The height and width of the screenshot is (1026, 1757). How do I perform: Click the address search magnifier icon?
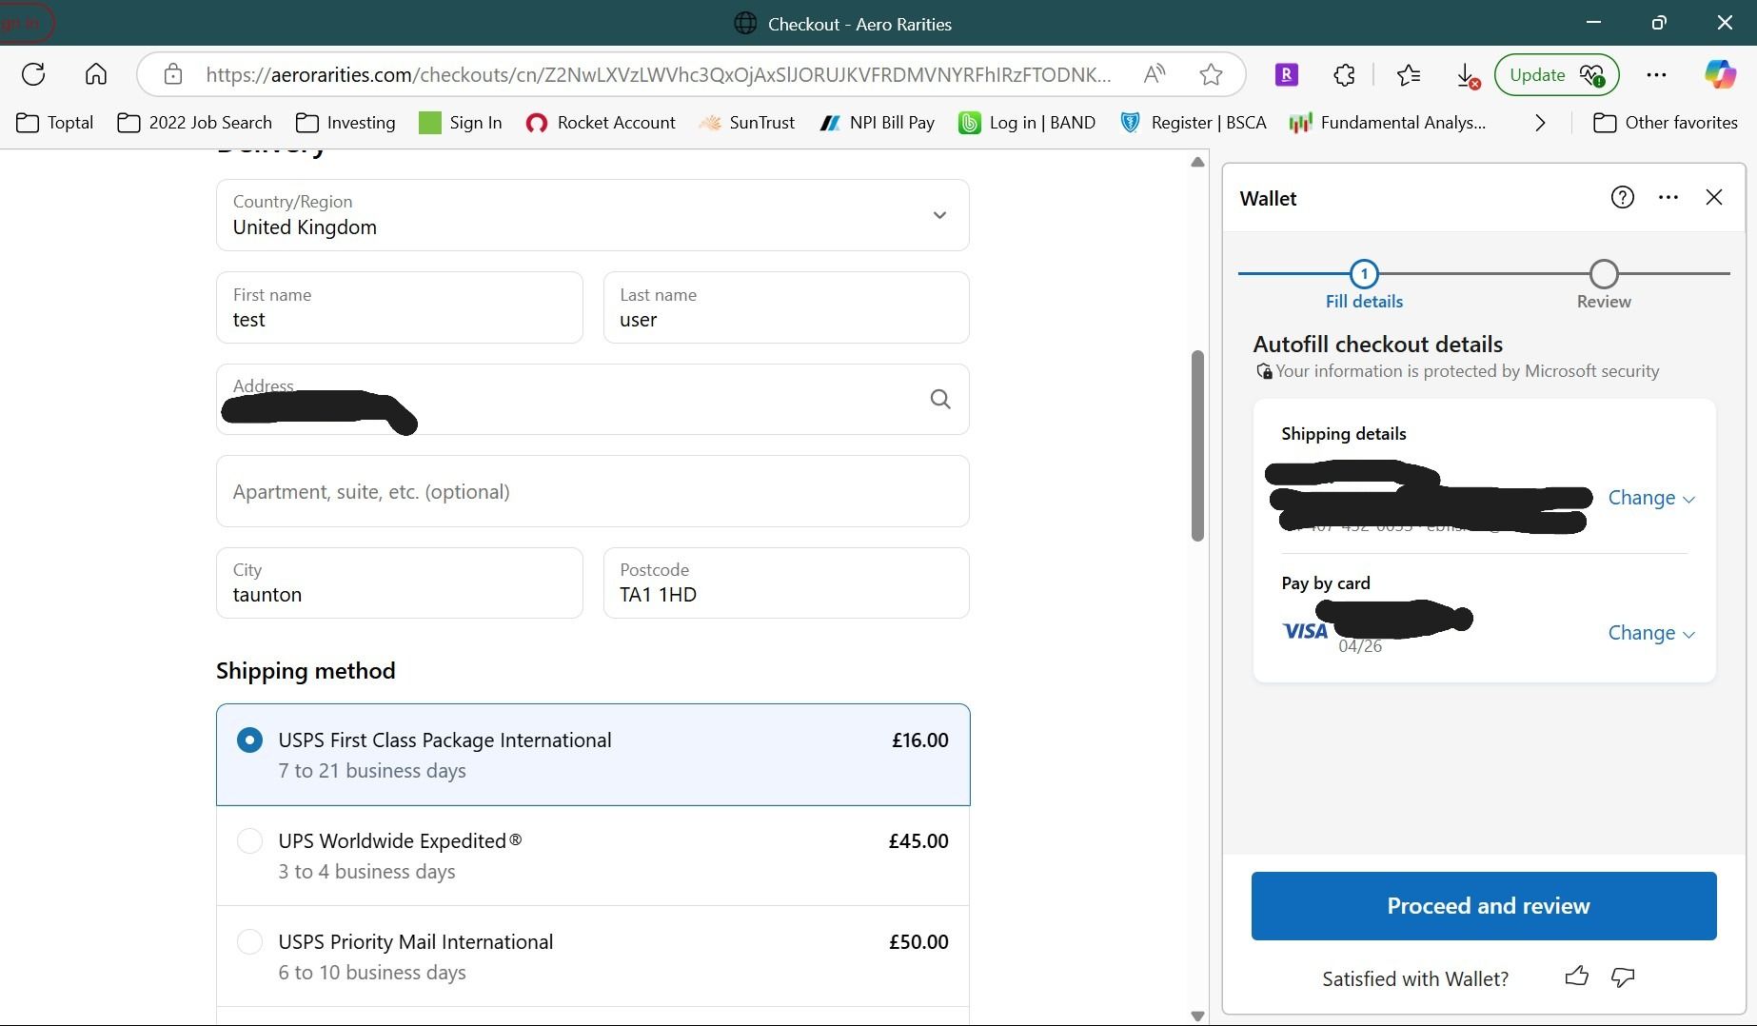(x=939, y=400)
